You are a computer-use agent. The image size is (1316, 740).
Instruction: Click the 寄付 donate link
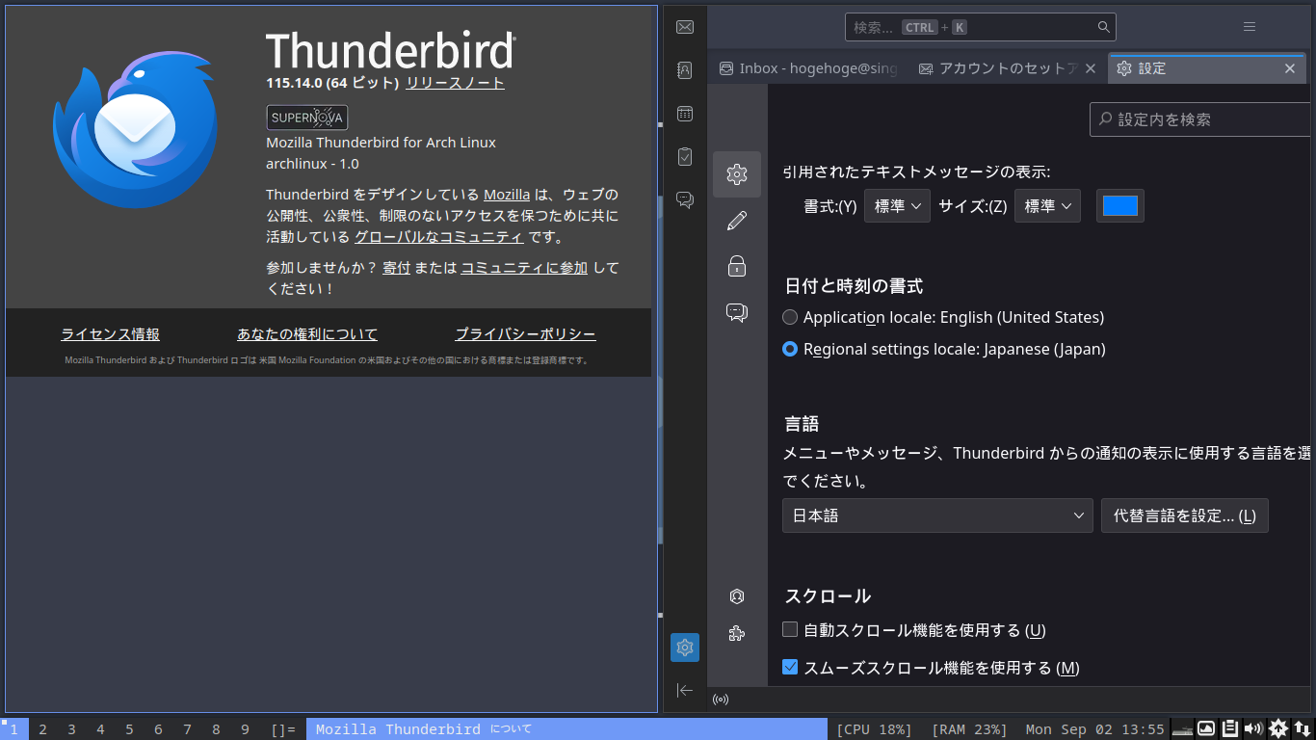[396, 268]
